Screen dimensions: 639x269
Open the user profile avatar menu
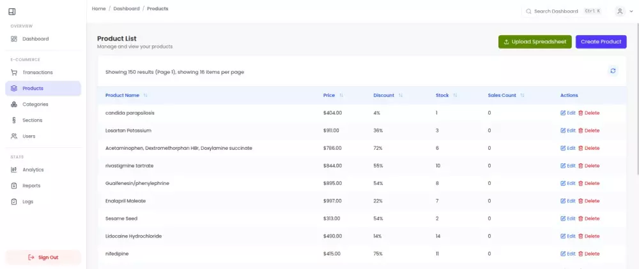click(622, 11)
